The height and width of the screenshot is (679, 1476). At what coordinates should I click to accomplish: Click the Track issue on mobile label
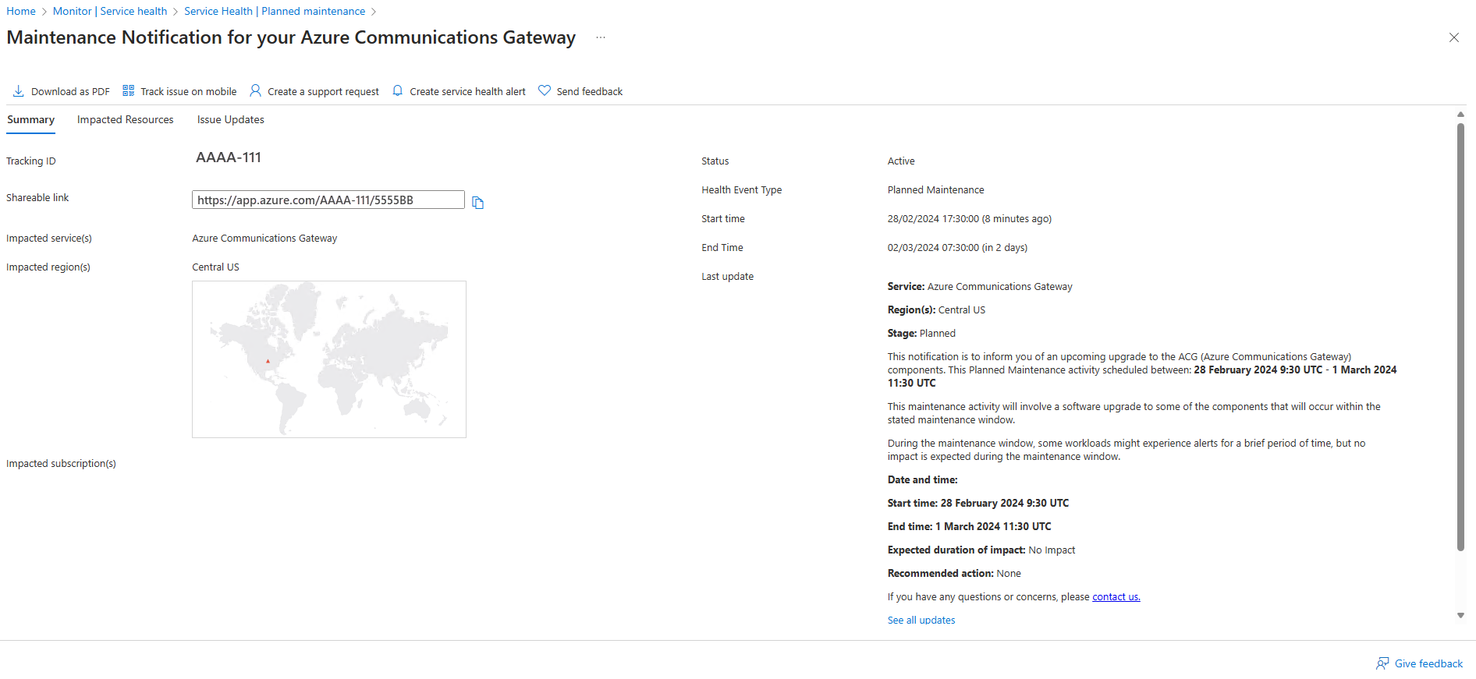click(189, 92)
